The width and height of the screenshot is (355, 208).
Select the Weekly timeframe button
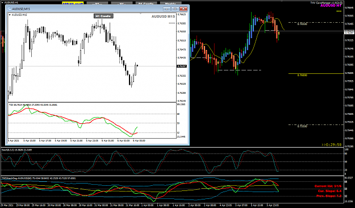171,3
